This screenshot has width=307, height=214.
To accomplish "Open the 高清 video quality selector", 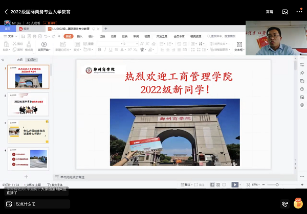I will (x=270, y=11).
